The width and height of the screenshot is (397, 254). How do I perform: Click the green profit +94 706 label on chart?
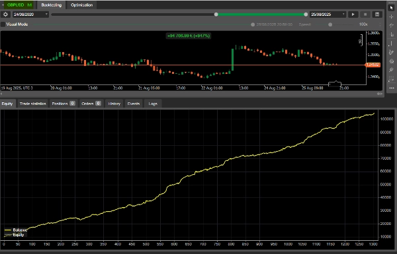(189, 36)
